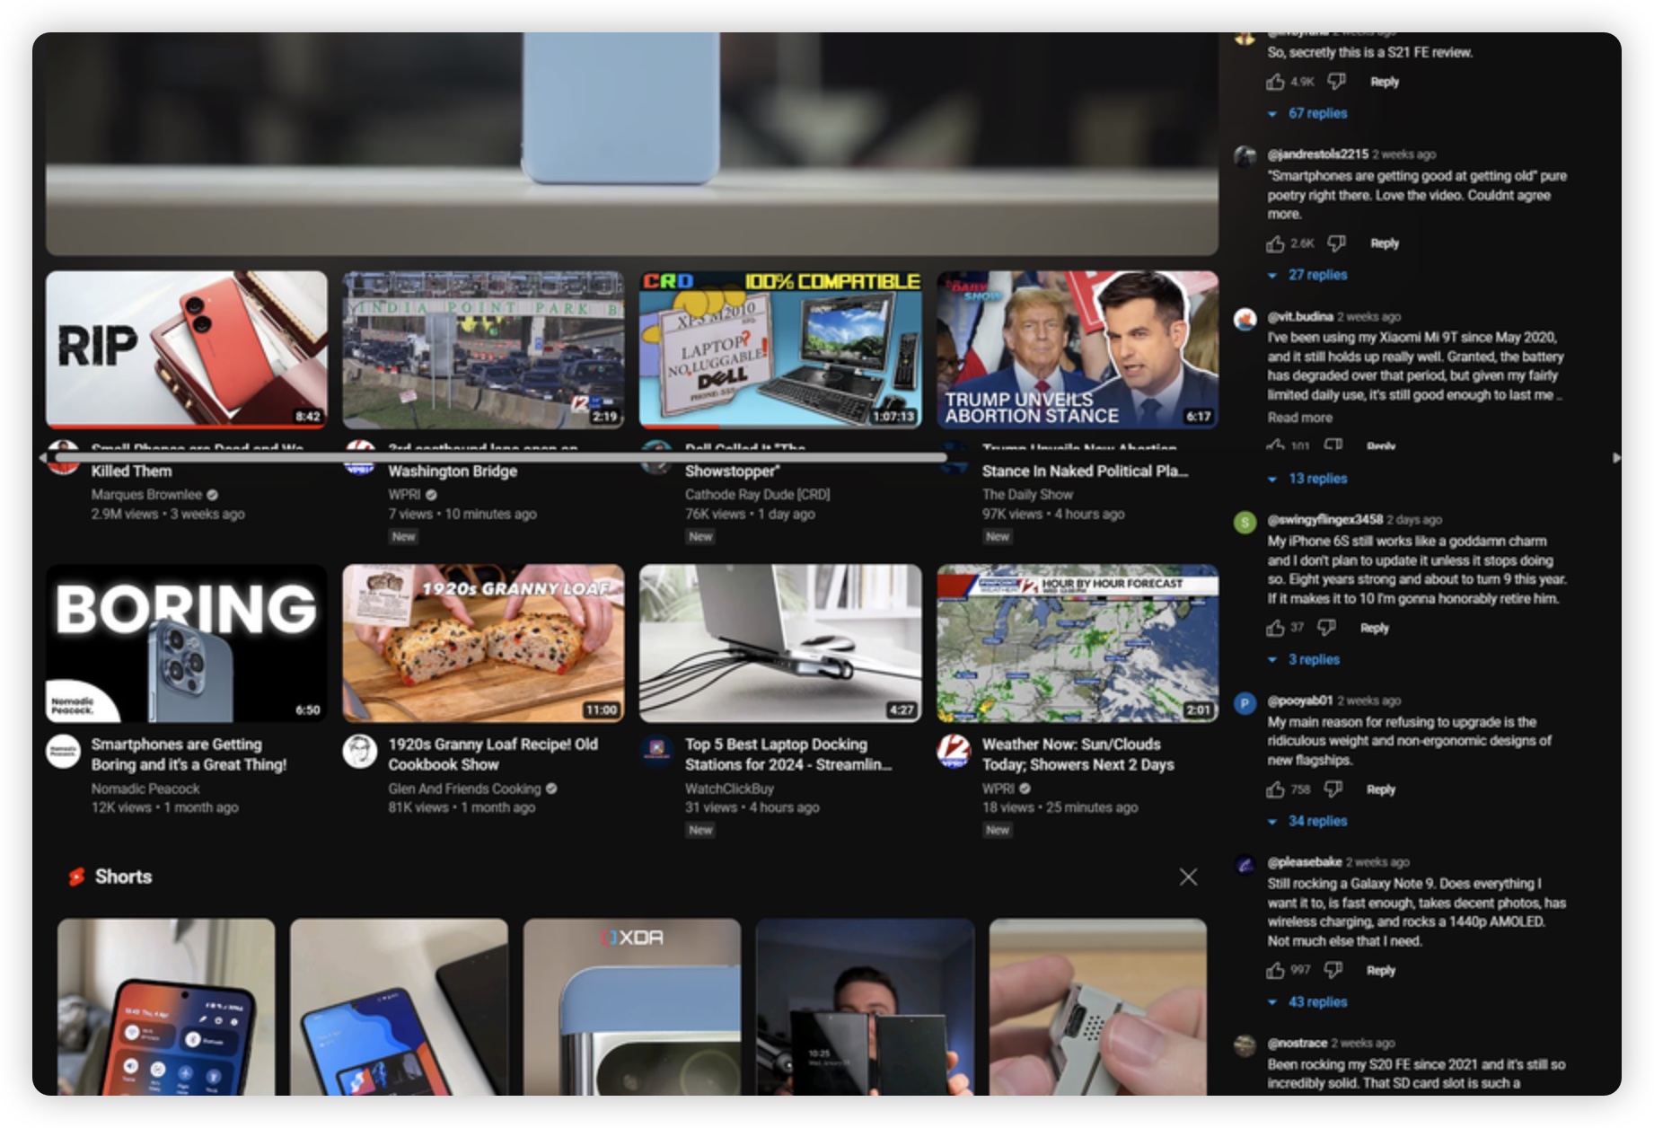Open the WatchClickBuy channel name link

(x=729, y=789)
